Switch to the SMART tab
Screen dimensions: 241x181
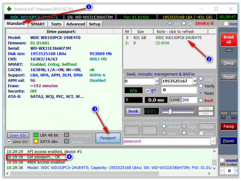point(38,24)
